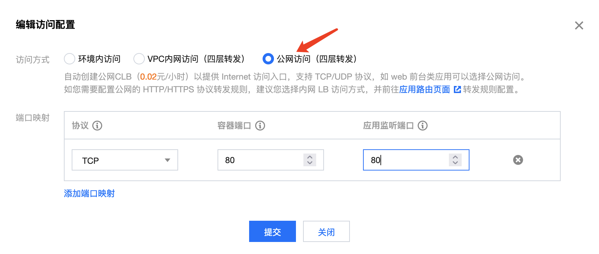Decrease 容器端口 value with down arrow
Image resolution: width=599 pixels, height=254 pixels.
310,163
